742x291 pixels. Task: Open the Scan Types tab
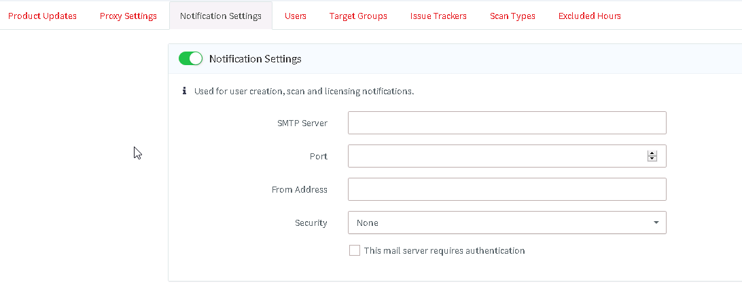pos(512,16)
